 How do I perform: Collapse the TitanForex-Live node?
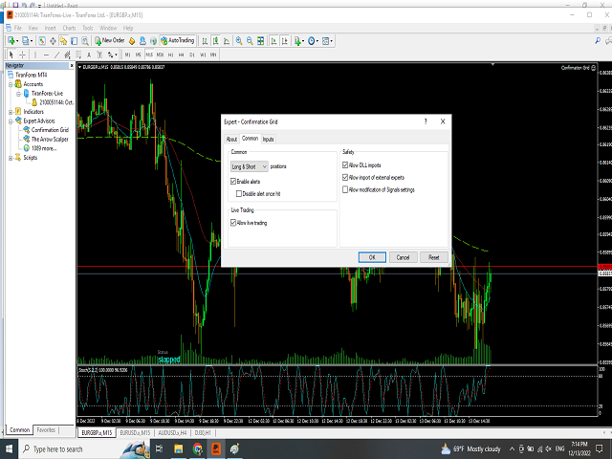pos(18,94)
